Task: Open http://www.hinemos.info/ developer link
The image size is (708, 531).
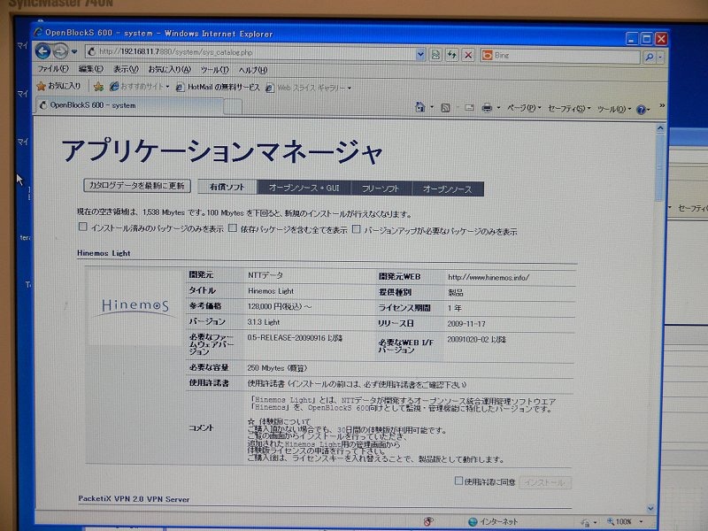Action: click(x=489, y=277)
